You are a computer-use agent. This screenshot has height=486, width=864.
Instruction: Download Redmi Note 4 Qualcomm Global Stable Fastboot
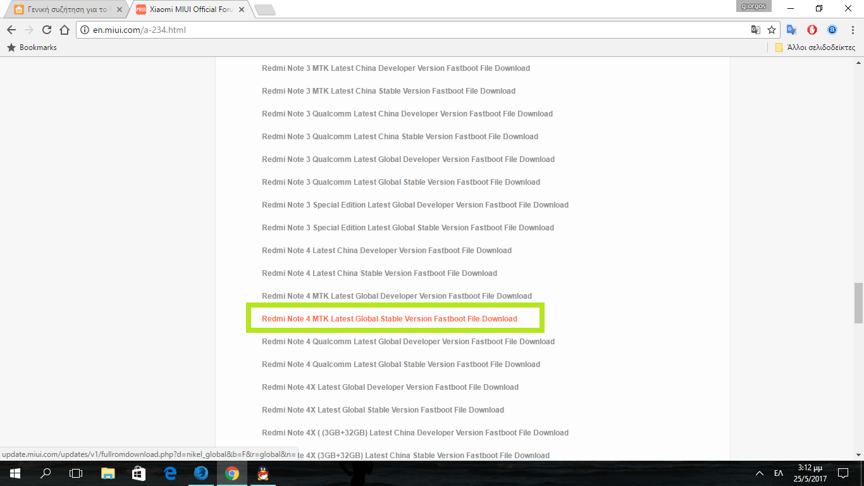[401, 364]
